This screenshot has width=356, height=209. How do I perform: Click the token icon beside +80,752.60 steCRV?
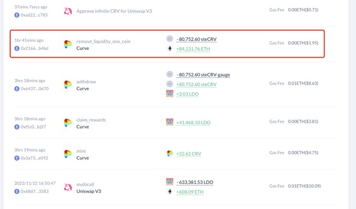[170, 84]
